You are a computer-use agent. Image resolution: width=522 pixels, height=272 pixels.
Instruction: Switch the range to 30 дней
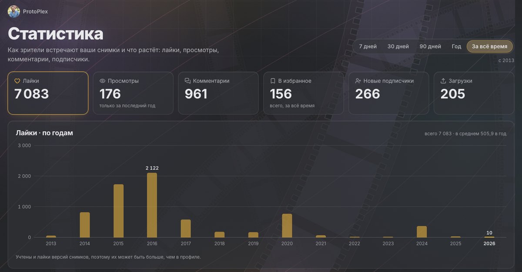tap(398, 46)
